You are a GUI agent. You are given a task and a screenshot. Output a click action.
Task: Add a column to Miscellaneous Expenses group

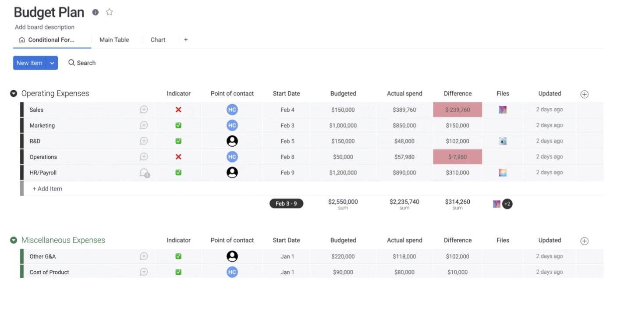click(x=584, y=241)
